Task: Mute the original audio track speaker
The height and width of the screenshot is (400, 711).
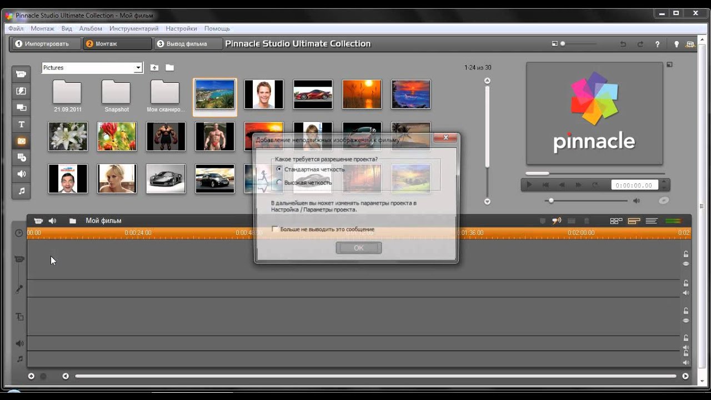Action: pyautogui.click(x=686, y=293)
